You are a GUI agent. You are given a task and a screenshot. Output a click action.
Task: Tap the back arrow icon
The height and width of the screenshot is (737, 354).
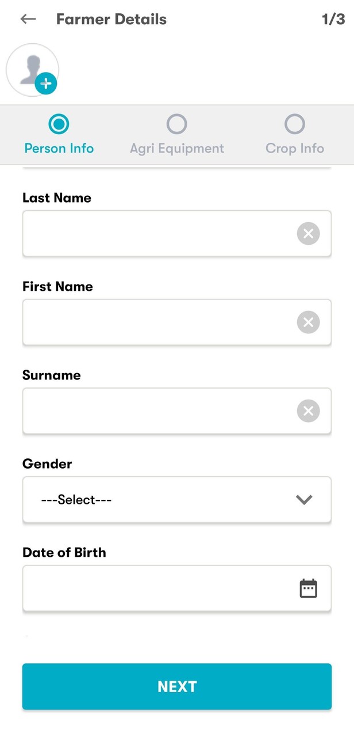28,19
